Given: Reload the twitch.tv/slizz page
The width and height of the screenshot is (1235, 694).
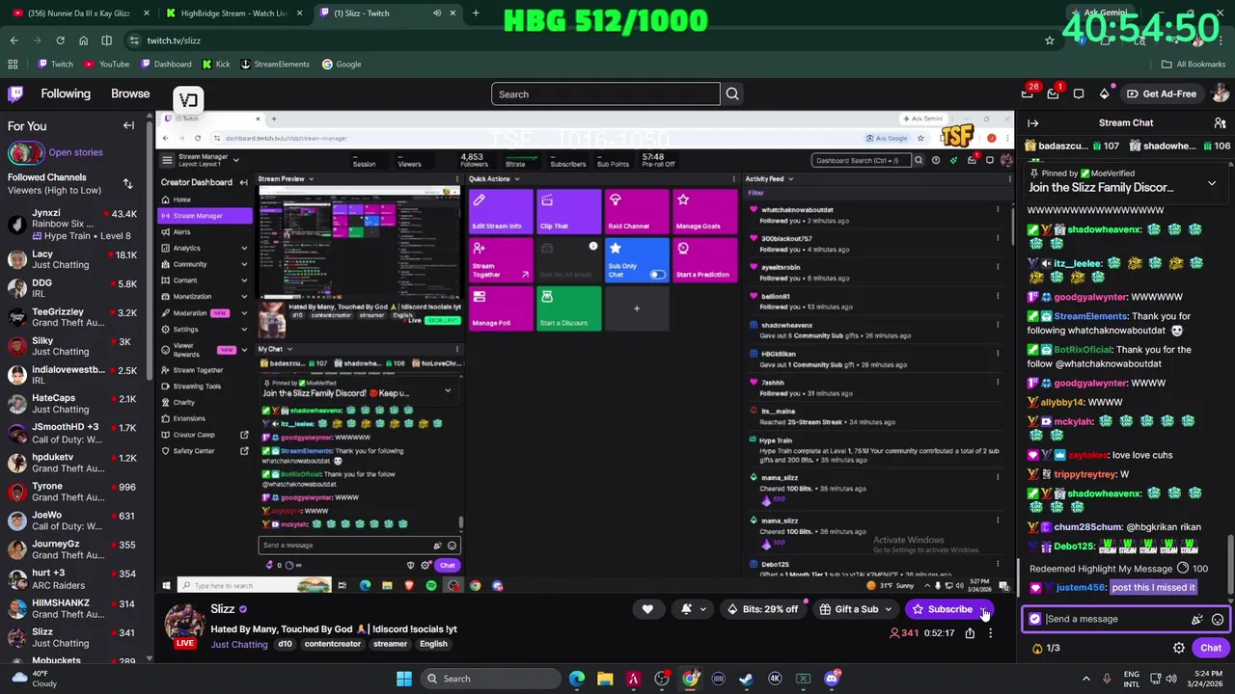Looking at the screenshot, I should click(60, 40).
